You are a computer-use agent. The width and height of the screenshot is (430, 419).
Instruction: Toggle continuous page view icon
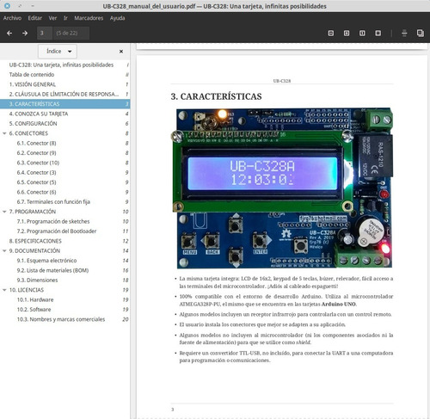point(404,33)
